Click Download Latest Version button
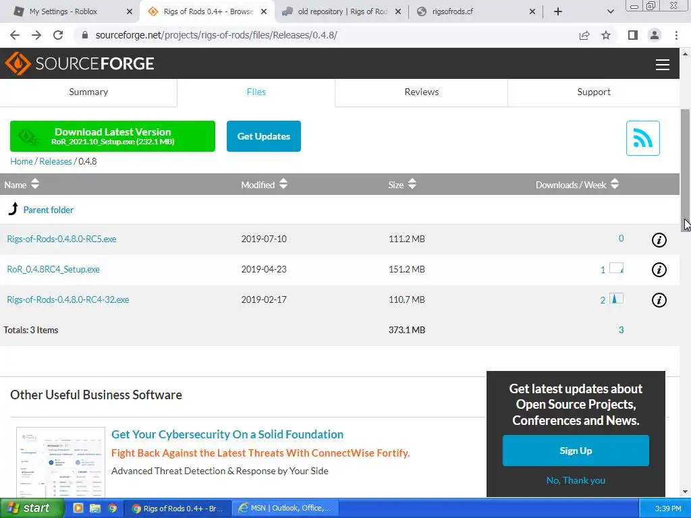Screen dimensions: 691x518 pos(113,136)
